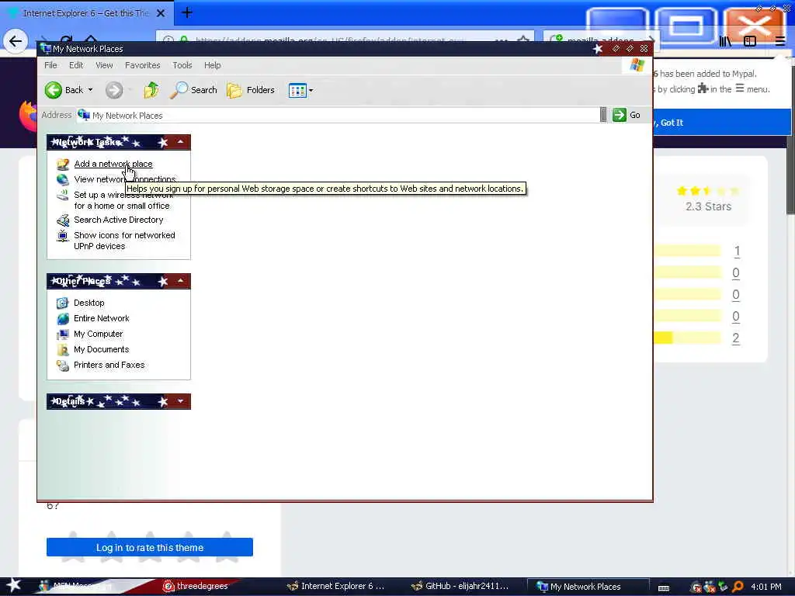
Task: Toggle the browser sidebar icon
Action: point(750,42)
